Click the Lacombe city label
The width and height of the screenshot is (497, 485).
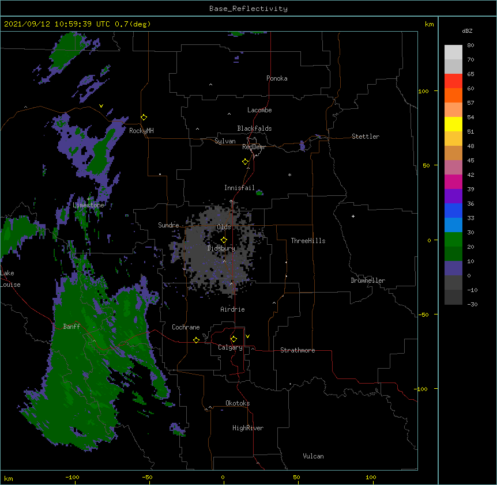coord(259,110)
